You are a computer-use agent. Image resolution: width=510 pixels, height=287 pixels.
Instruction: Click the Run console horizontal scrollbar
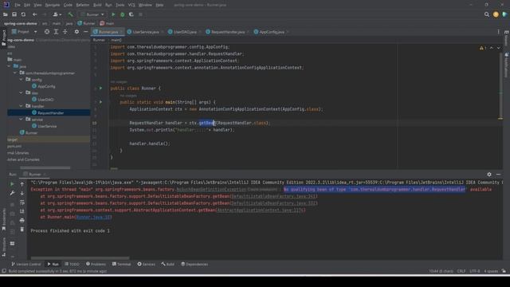click(x=80, y=258)
